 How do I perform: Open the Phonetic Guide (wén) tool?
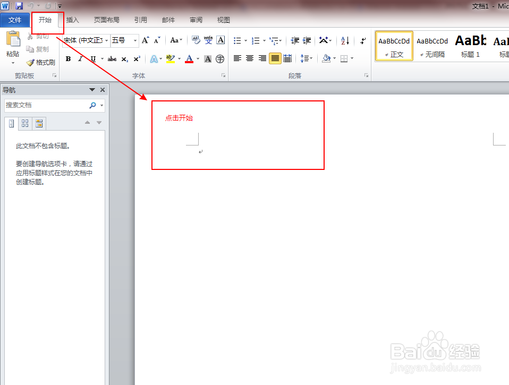click(x=208, y=40)
